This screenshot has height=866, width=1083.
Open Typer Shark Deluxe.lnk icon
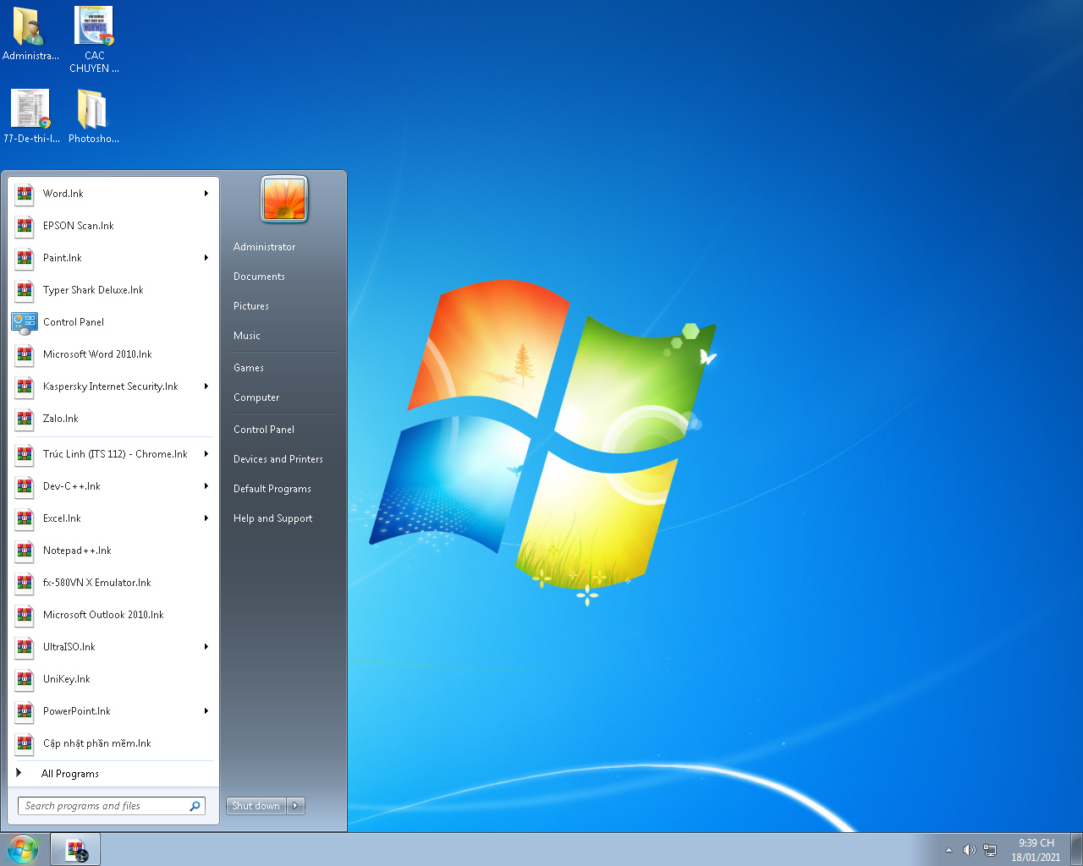pos(25,290)
